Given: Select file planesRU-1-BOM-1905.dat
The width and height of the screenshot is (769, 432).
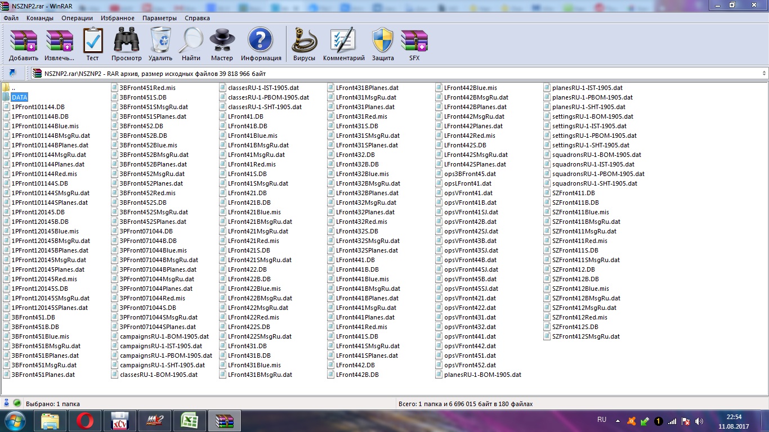Looking at the screenshot, I should [x=479, y=375].
